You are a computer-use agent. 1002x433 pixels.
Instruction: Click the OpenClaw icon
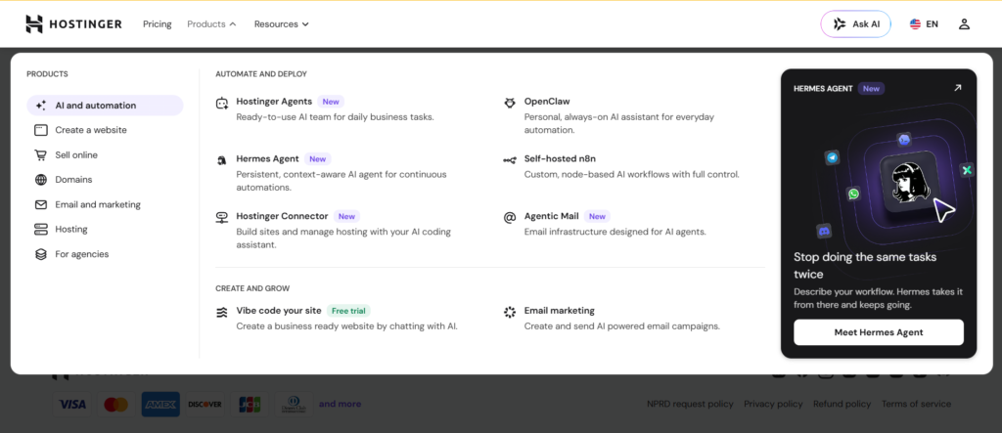tap(509, 103)
